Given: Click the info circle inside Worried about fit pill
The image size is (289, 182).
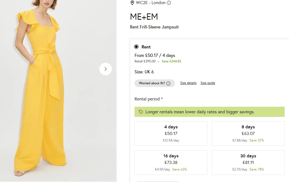Looking at the screenshot, I should (168, 83).
